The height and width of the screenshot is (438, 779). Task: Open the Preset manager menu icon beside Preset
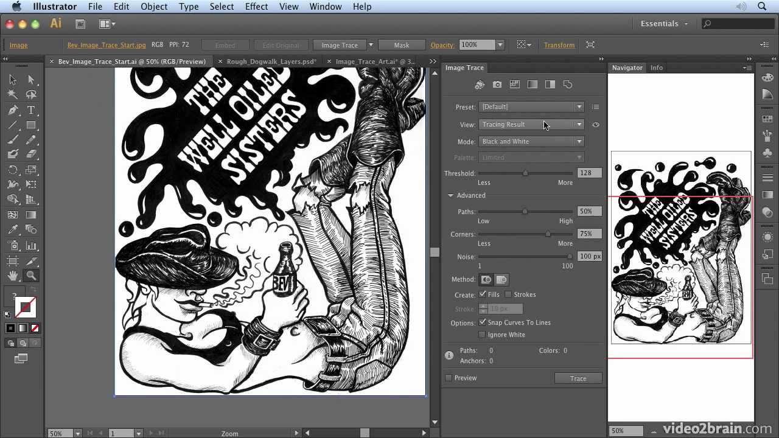[x=595, y=106]
